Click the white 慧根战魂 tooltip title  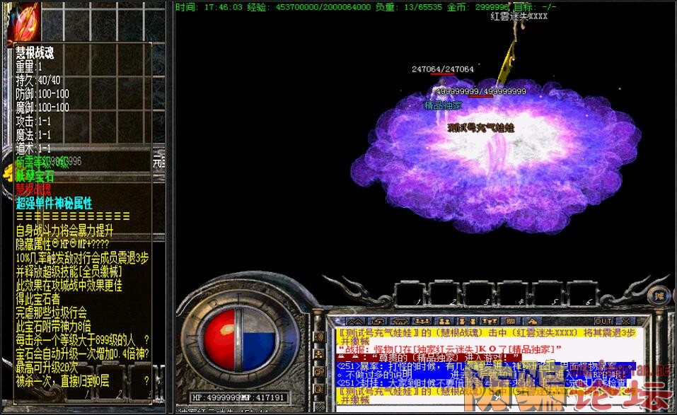[x=35, y=52]
